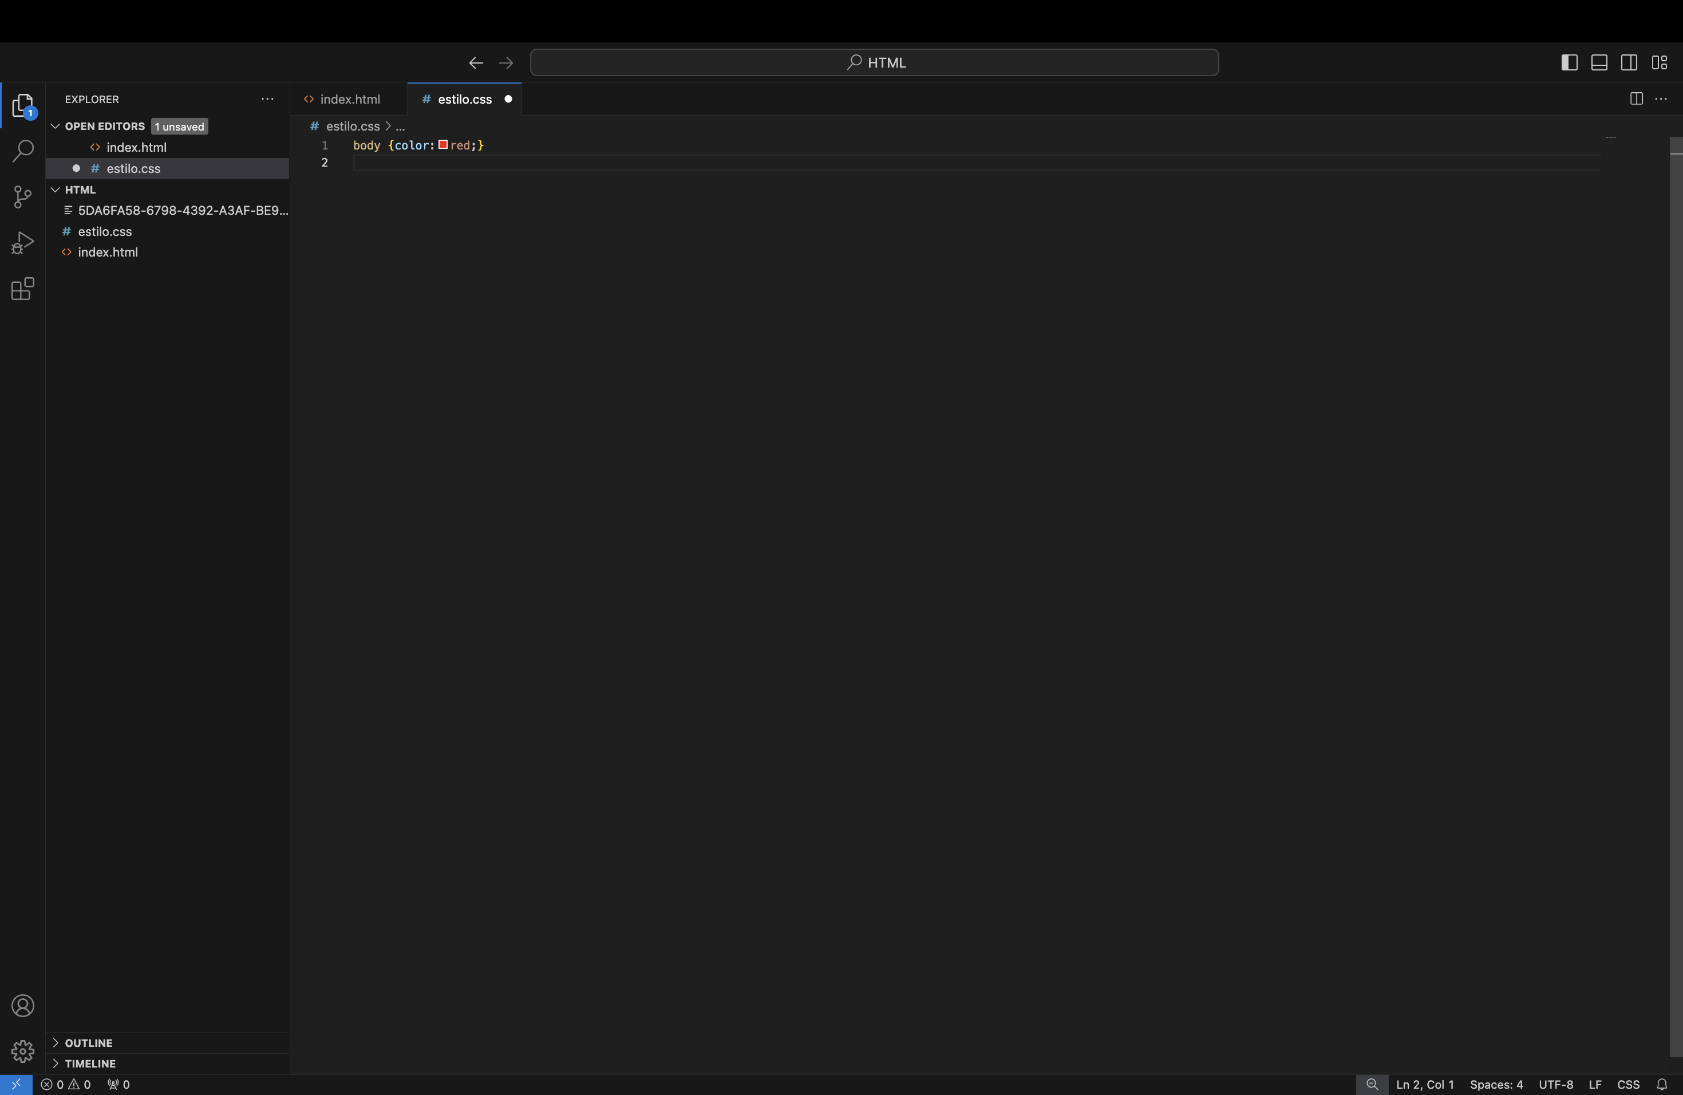1683x1095 pixels.
Task: Click the remote window indicator in status bar
Action: click(x=16, y=1084)
